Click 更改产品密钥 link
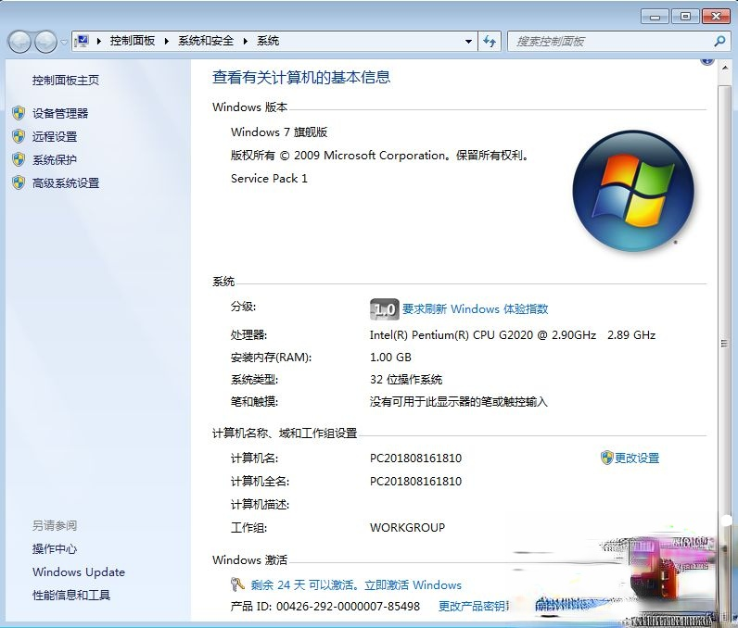 click(x=474, y=607)
